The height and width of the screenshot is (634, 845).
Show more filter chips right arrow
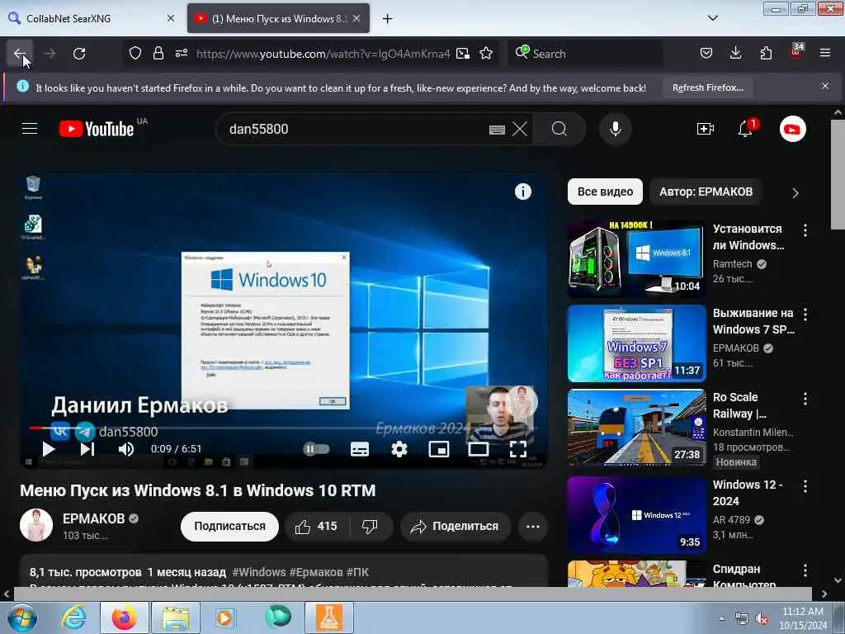coord(795,192)
